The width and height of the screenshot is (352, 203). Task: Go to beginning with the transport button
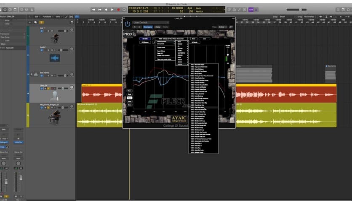click(106, 10)
